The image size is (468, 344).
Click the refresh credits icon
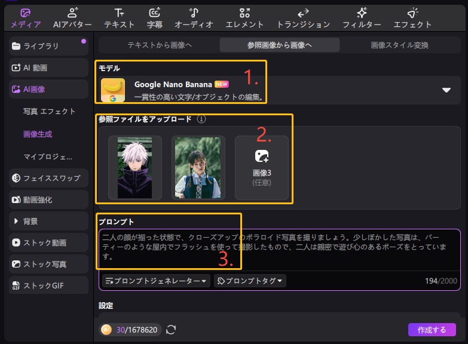[x=171, y=330]
